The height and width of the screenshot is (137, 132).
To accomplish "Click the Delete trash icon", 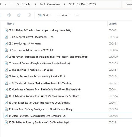I will pos(29,15).
